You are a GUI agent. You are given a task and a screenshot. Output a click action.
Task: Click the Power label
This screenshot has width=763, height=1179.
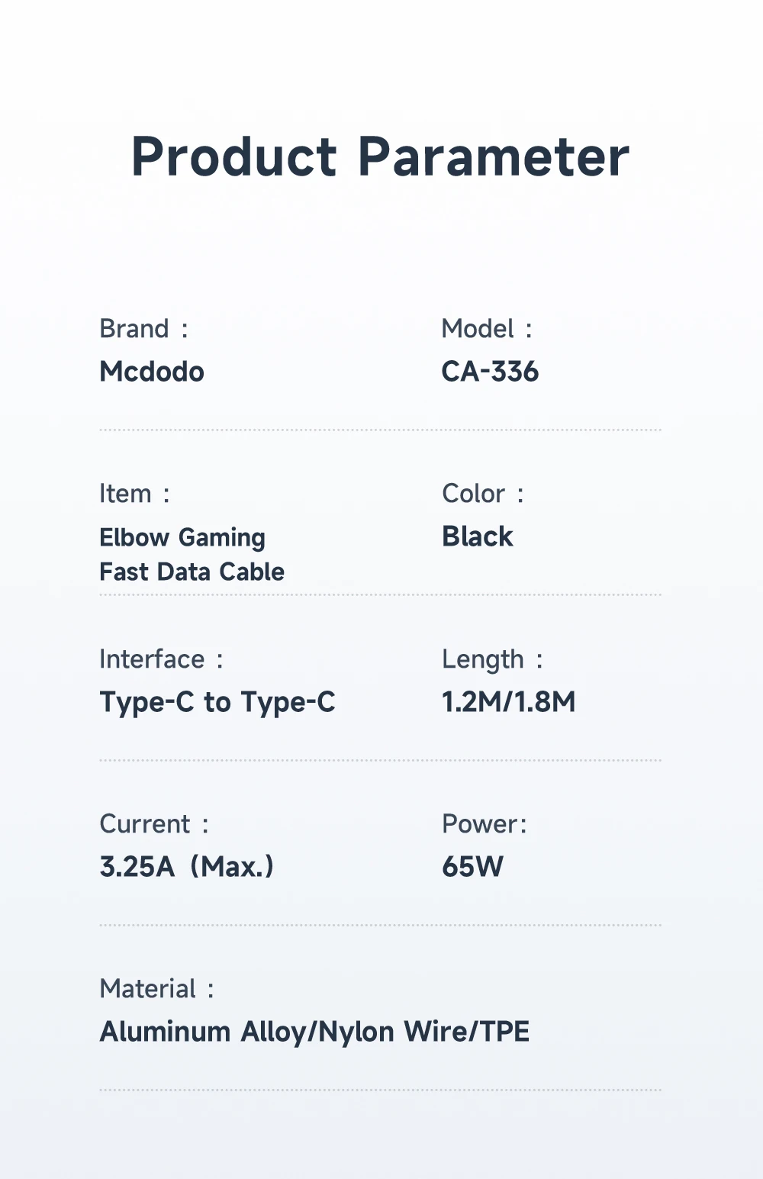[x=485, y=824]
